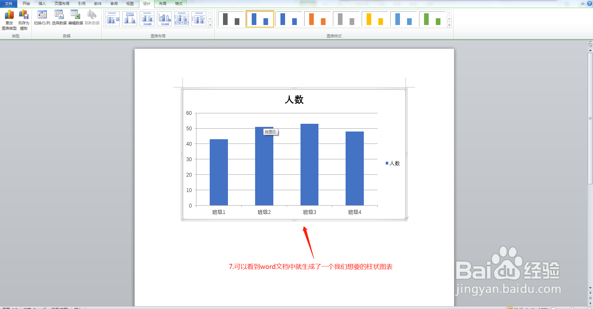Collapse the ribbon with caret icon
This screenshot has width=593, height=309.
click(x=583, y=4)
